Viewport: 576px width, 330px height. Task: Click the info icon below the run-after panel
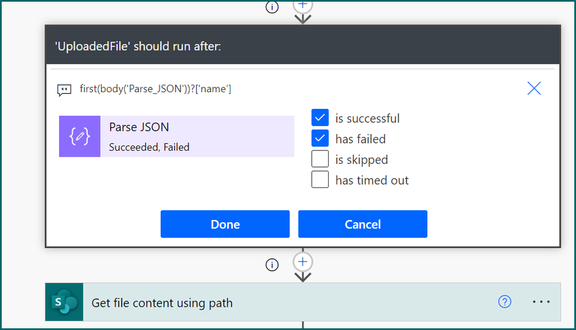272,265
